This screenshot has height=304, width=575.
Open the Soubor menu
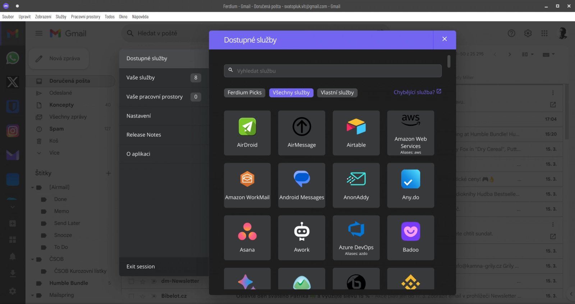point(8,17)
